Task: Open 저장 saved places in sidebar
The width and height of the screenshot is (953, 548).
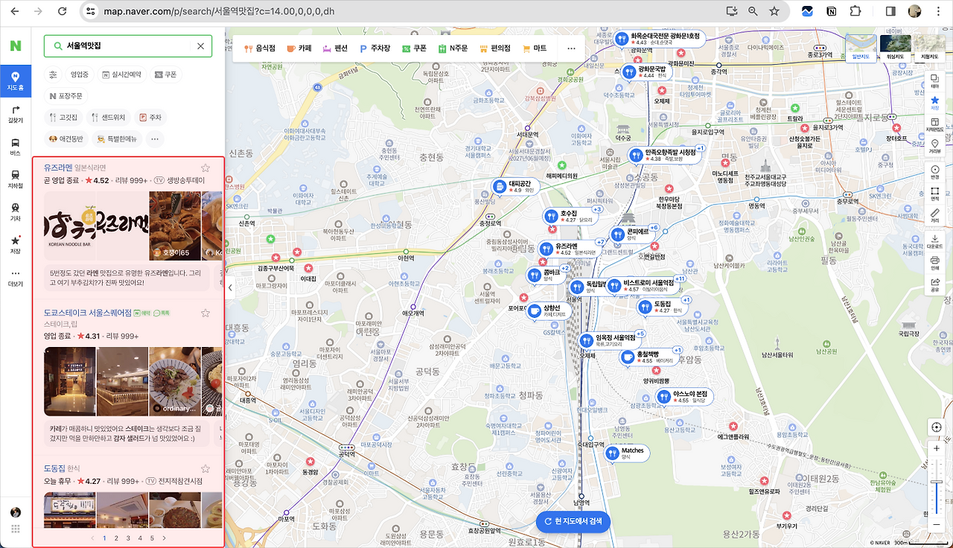Action: click(x=16, y=244)
